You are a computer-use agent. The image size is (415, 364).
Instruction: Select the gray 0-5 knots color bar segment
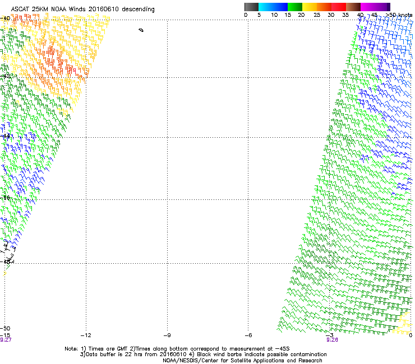tap(251, 7)
